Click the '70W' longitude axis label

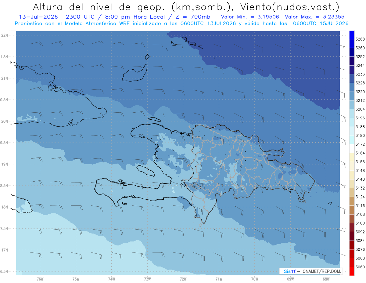click(x=255, y=279)
